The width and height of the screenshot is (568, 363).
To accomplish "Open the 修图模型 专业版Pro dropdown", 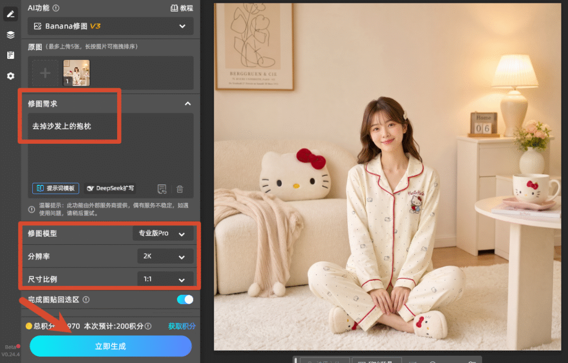I will click(x=163, y=234).
